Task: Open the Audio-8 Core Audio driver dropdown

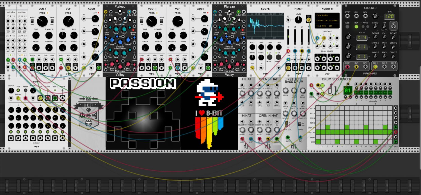Action: tap(327, 16)
